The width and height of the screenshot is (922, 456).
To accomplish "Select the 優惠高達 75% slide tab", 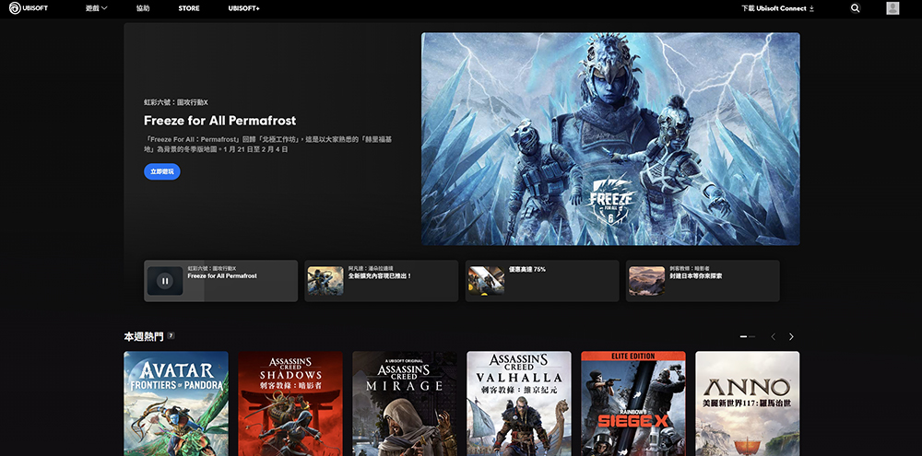I will coord(541,281).
